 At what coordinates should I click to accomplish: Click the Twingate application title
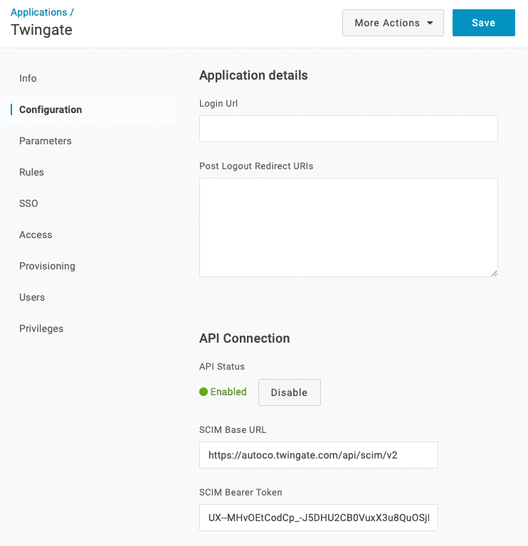pyautogui.click(x=41, y=30)
